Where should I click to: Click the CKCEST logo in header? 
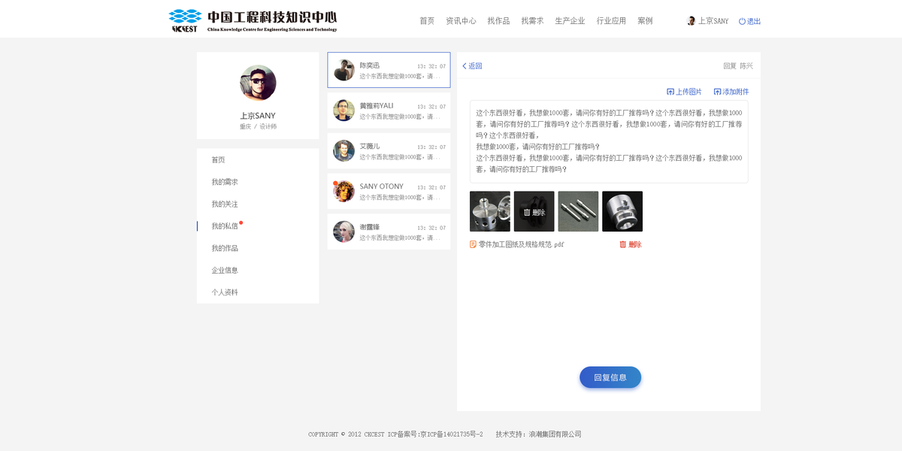point(253,20)
